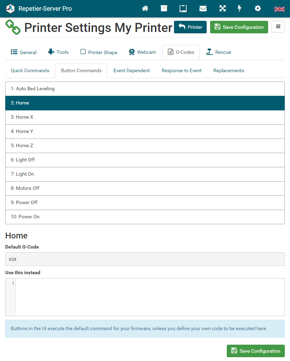Switch to the Webcam tab

142,52
